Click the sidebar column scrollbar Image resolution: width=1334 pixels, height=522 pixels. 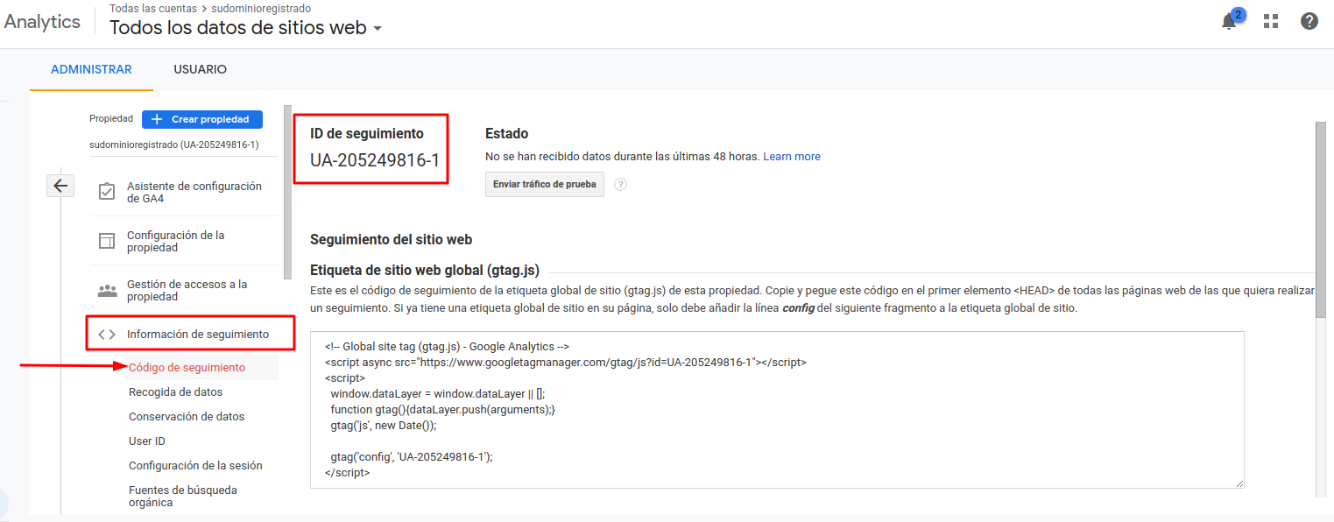(x=287, y=193)
